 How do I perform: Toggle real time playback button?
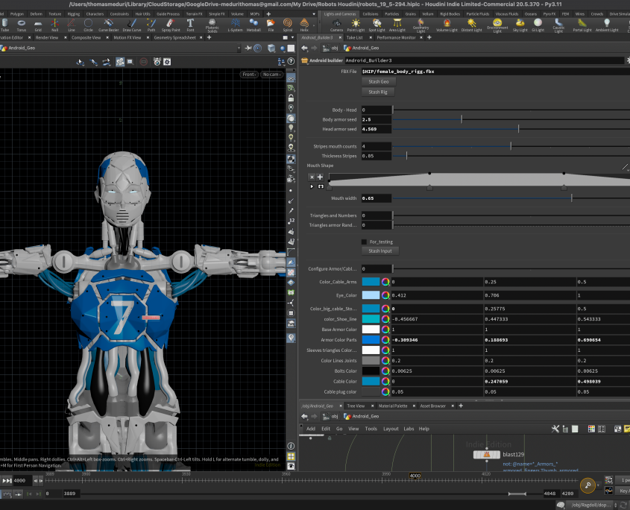point(7,494)
